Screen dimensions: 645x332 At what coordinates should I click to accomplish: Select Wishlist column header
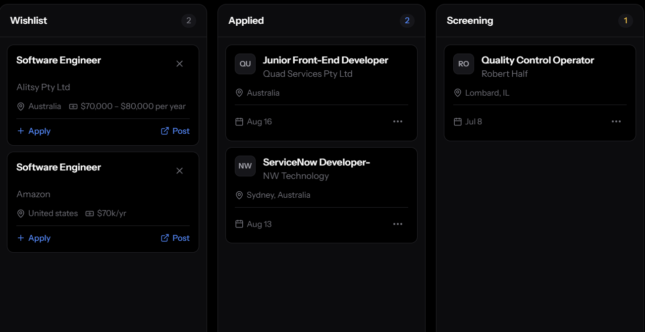(29, 21)
